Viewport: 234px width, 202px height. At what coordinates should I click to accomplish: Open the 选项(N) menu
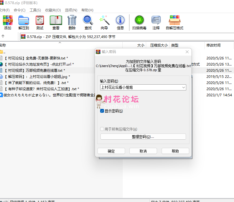click(x=71, y=10)
